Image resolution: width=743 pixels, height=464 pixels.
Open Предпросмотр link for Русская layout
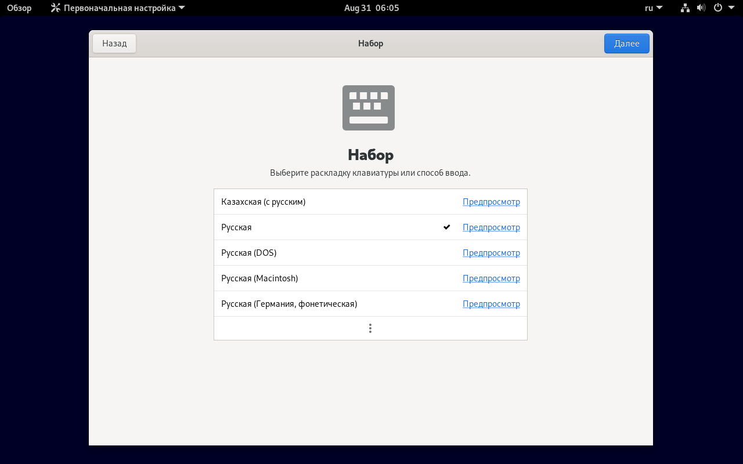[x=491, y=227]
